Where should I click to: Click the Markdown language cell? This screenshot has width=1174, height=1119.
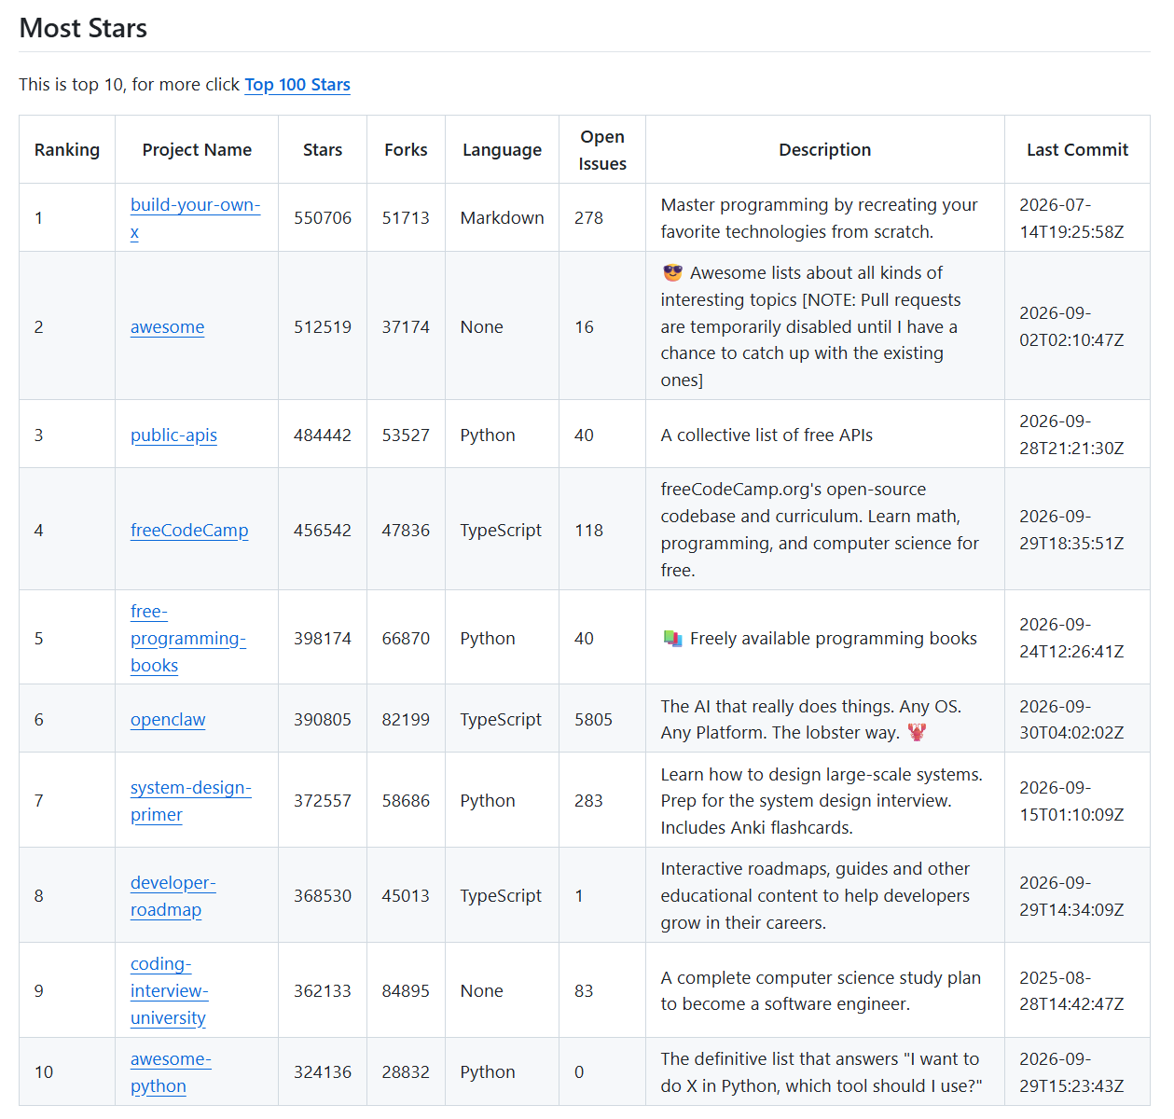click(502, 218)
